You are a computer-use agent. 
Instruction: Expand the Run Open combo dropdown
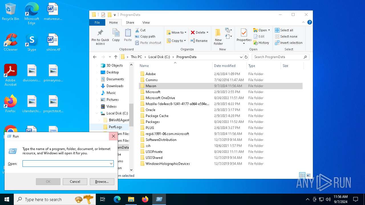[111, 164]
